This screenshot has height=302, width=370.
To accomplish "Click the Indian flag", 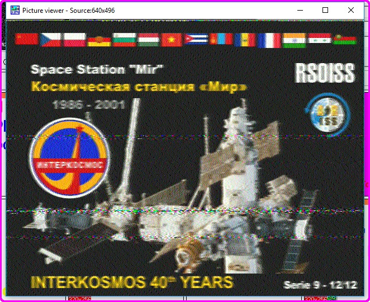I will pos(293,40).
